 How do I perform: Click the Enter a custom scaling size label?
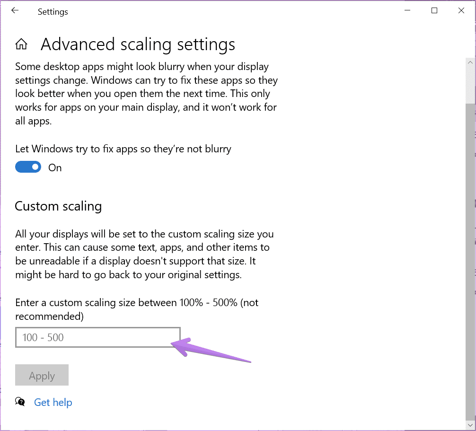(137, 309)
